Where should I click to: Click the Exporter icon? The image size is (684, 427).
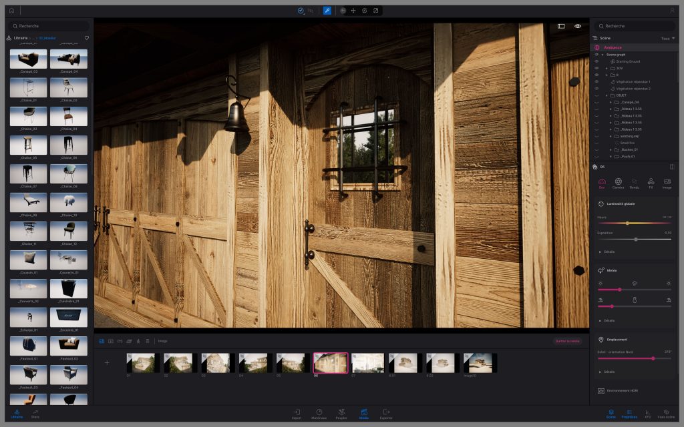tap(386, 413)
